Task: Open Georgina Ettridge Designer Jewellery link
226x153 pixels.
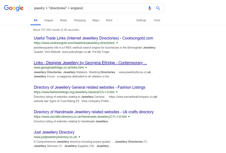Action: (x=90, y=63)
